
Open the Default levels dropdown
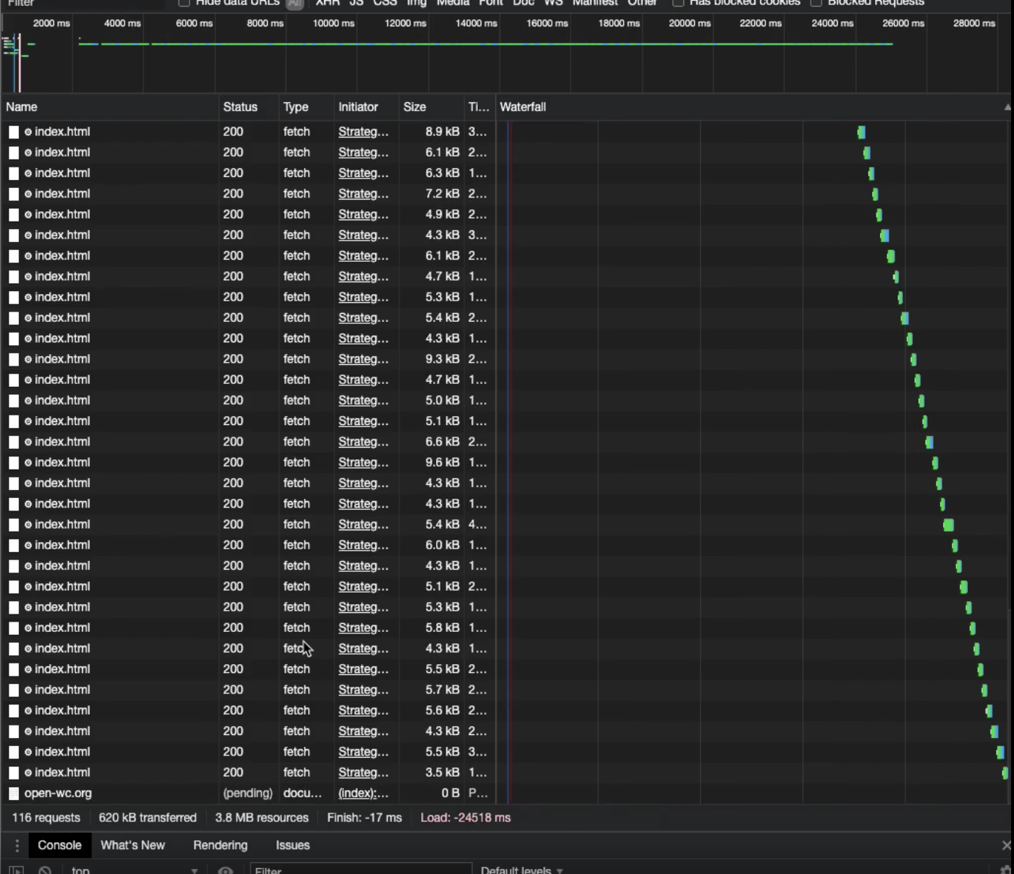click(522, 870)
